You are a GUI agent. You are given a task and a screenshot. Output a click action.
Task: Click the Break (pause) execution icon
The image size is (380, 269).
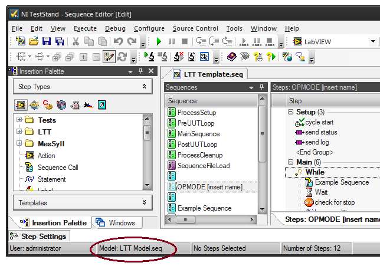[x=172, y=41]
